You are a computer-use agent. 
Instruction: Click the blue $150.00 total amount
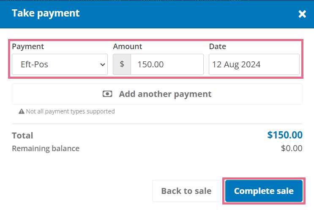pos(285,135)
